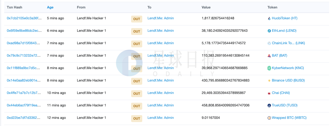Viewport: 331px width, 126px height.
Task: Click the EthLend (LEND) token icon
Action: 269,31
